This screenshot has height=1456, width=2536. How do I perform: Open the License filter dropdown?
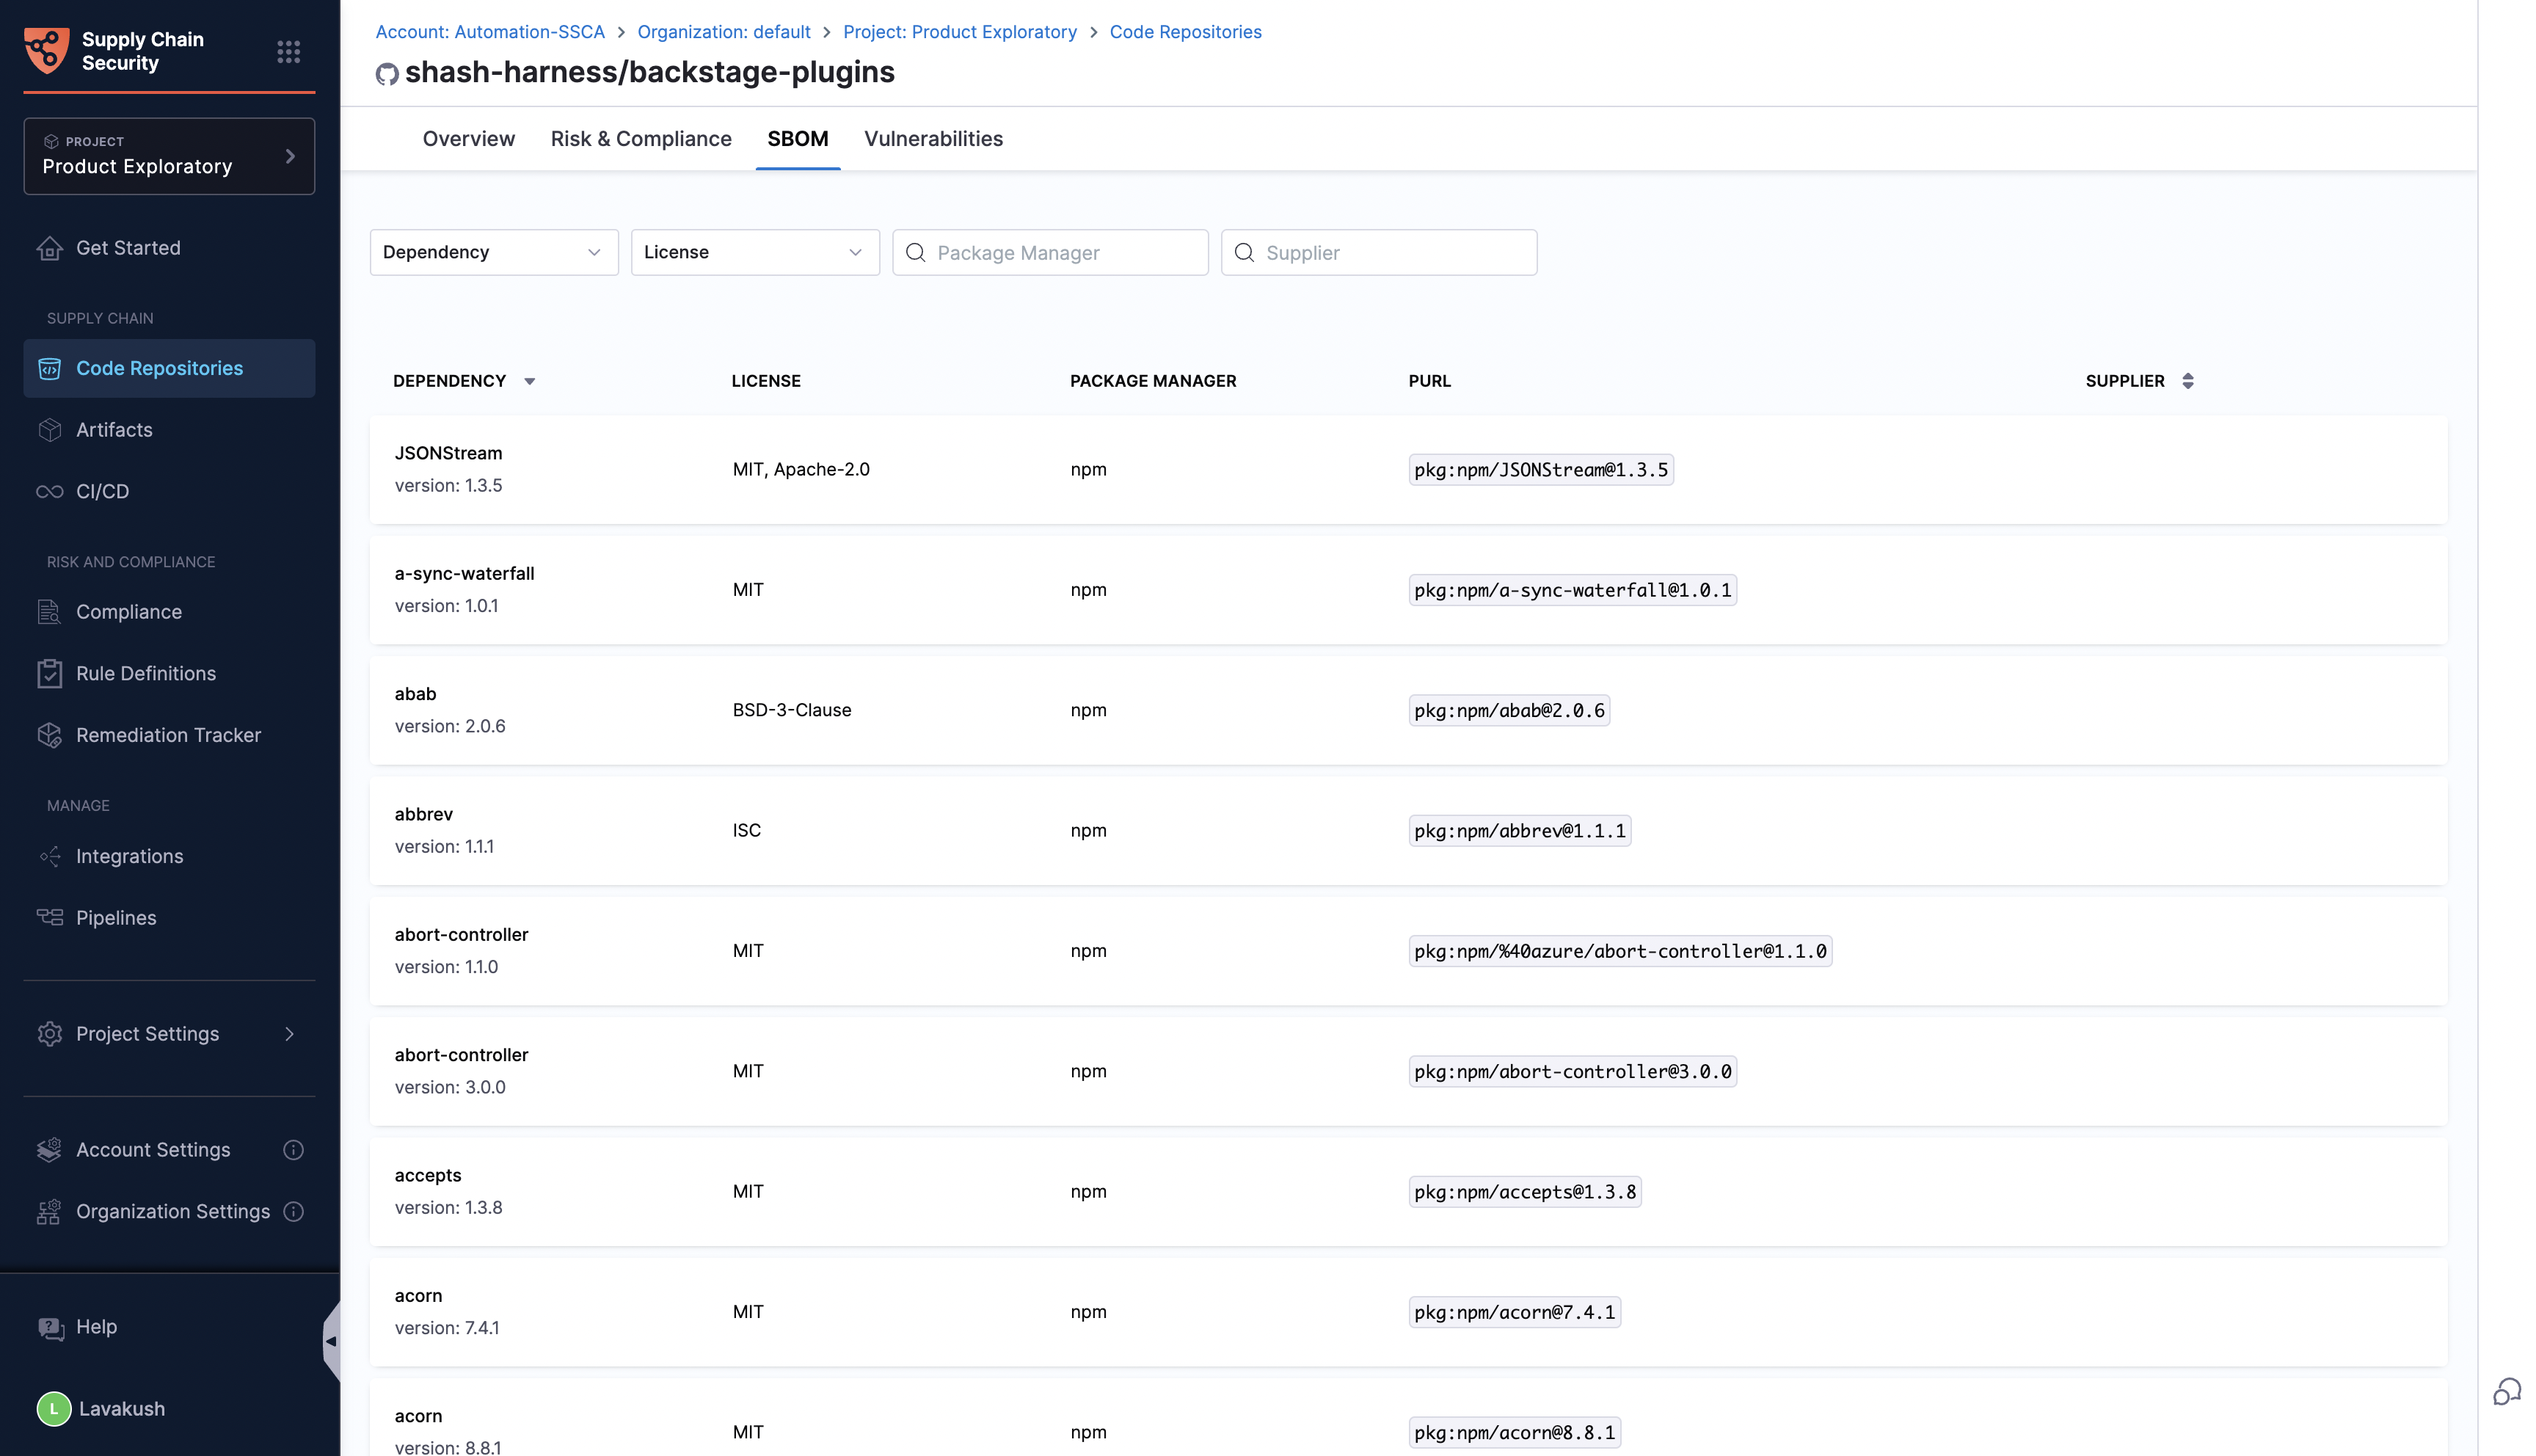tap(754, 252)
